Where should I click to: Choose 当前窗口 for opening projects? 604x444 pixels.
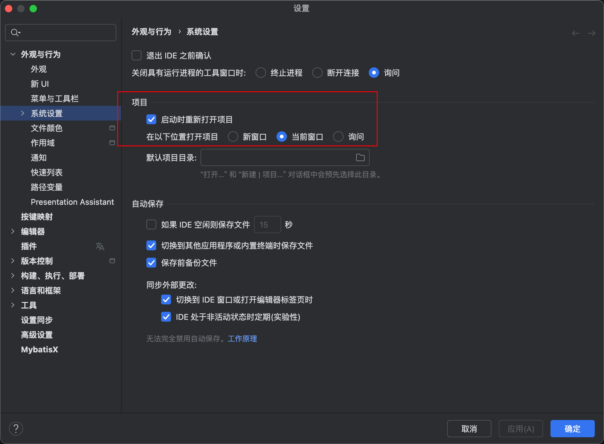282,137
